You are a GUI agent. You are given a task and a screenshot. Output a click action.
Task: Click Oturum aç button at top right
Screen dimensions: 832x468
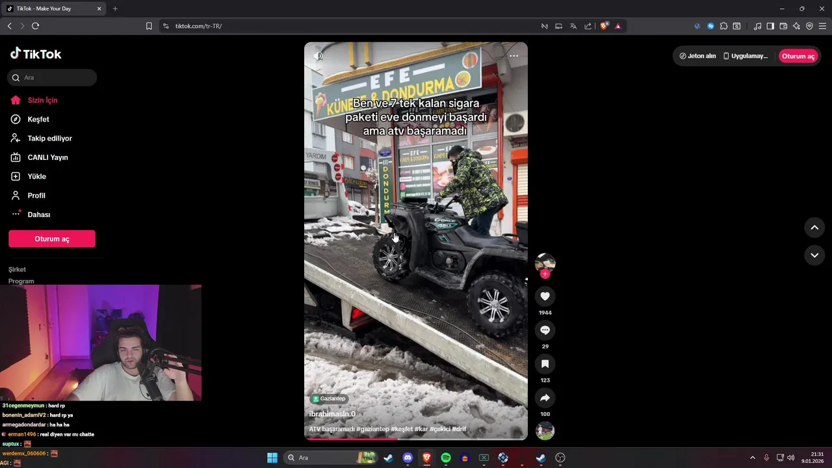coord(798,56)
